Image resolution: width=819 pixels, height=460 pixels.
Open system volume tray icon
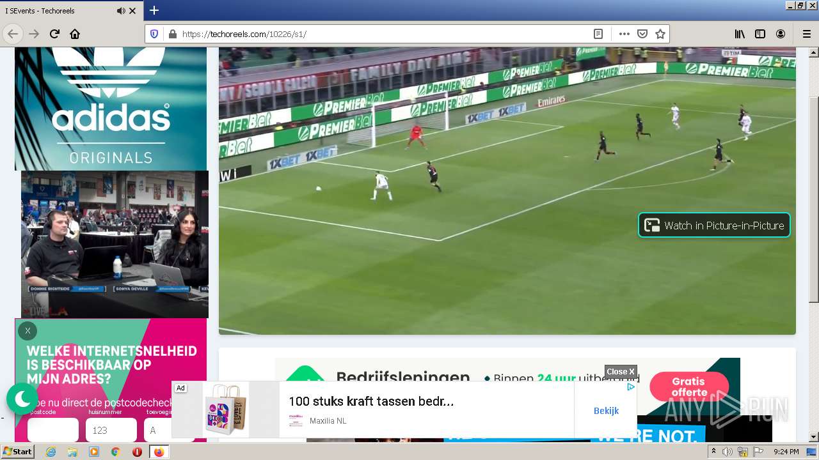[727, 452]
